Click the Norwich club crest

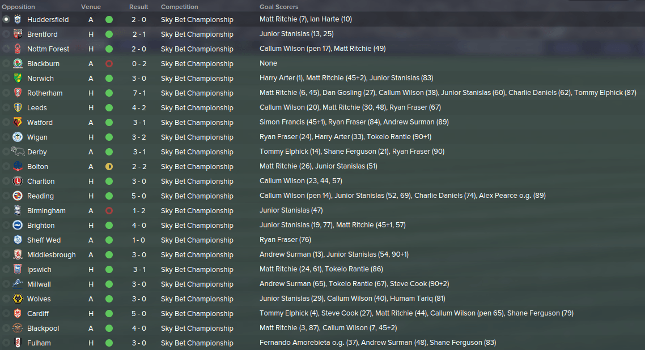[18, 78]
